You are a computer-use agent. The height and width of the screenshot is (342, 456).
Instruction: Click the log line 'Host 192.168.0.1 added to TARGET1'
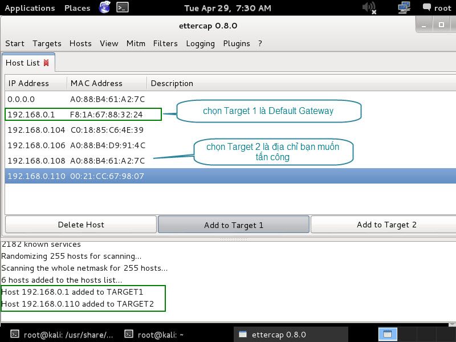[72, 292]
